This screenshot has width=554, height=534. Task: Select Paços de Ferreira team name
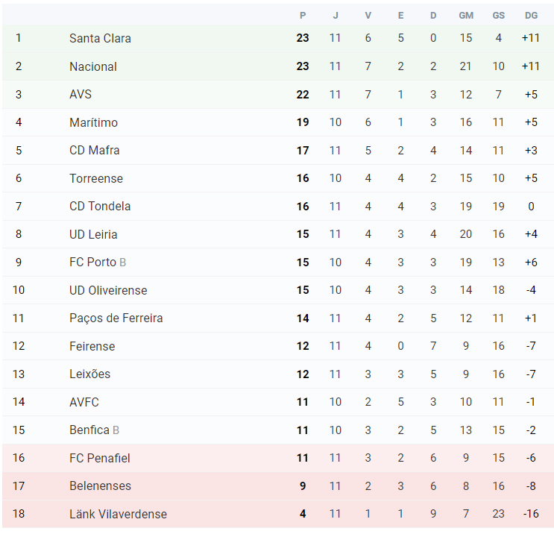click(116, 318)
